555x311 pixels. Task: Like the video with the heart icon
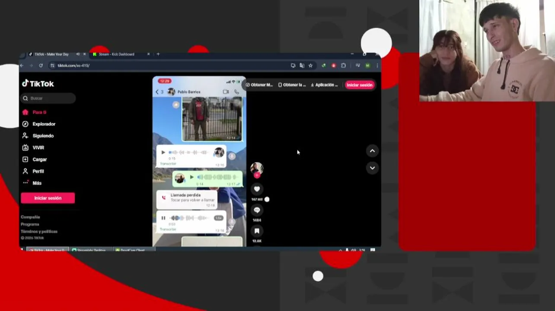[257, 189]
